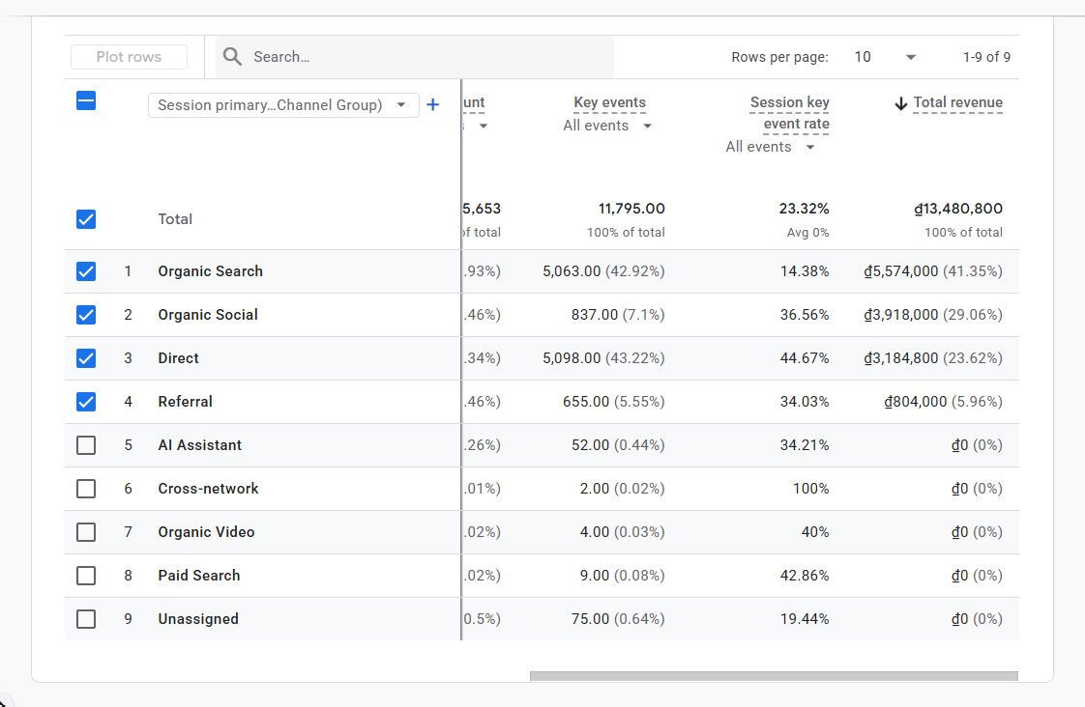Image resolution: width=1085 pixels, height=707 pixels.
Task: Sort by Session key event rate header
Action: point(789,113)
